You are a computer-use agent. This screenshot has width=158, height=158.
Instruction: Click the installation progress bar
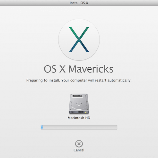[79, 127]
